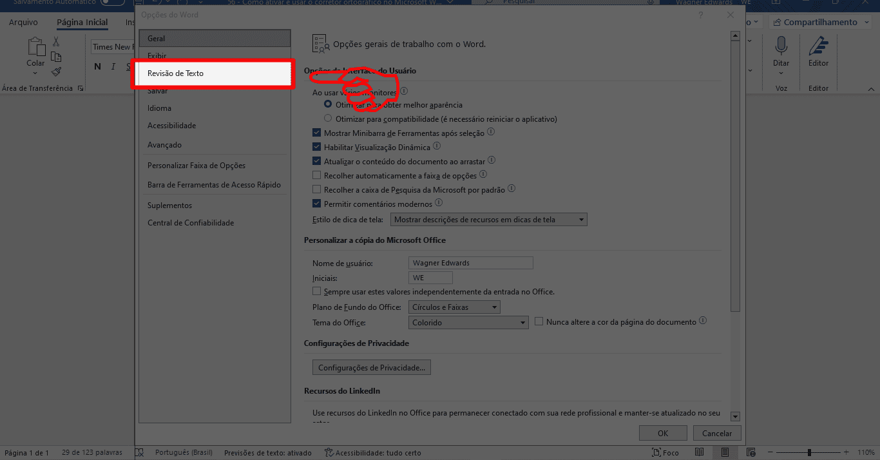
Task: Click info icon after Recolher a caixa de Pesquisa
Action: point(512,189)
